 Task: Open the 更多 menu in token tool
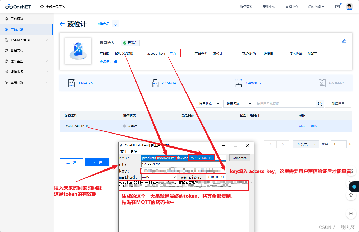coord(134,151)
